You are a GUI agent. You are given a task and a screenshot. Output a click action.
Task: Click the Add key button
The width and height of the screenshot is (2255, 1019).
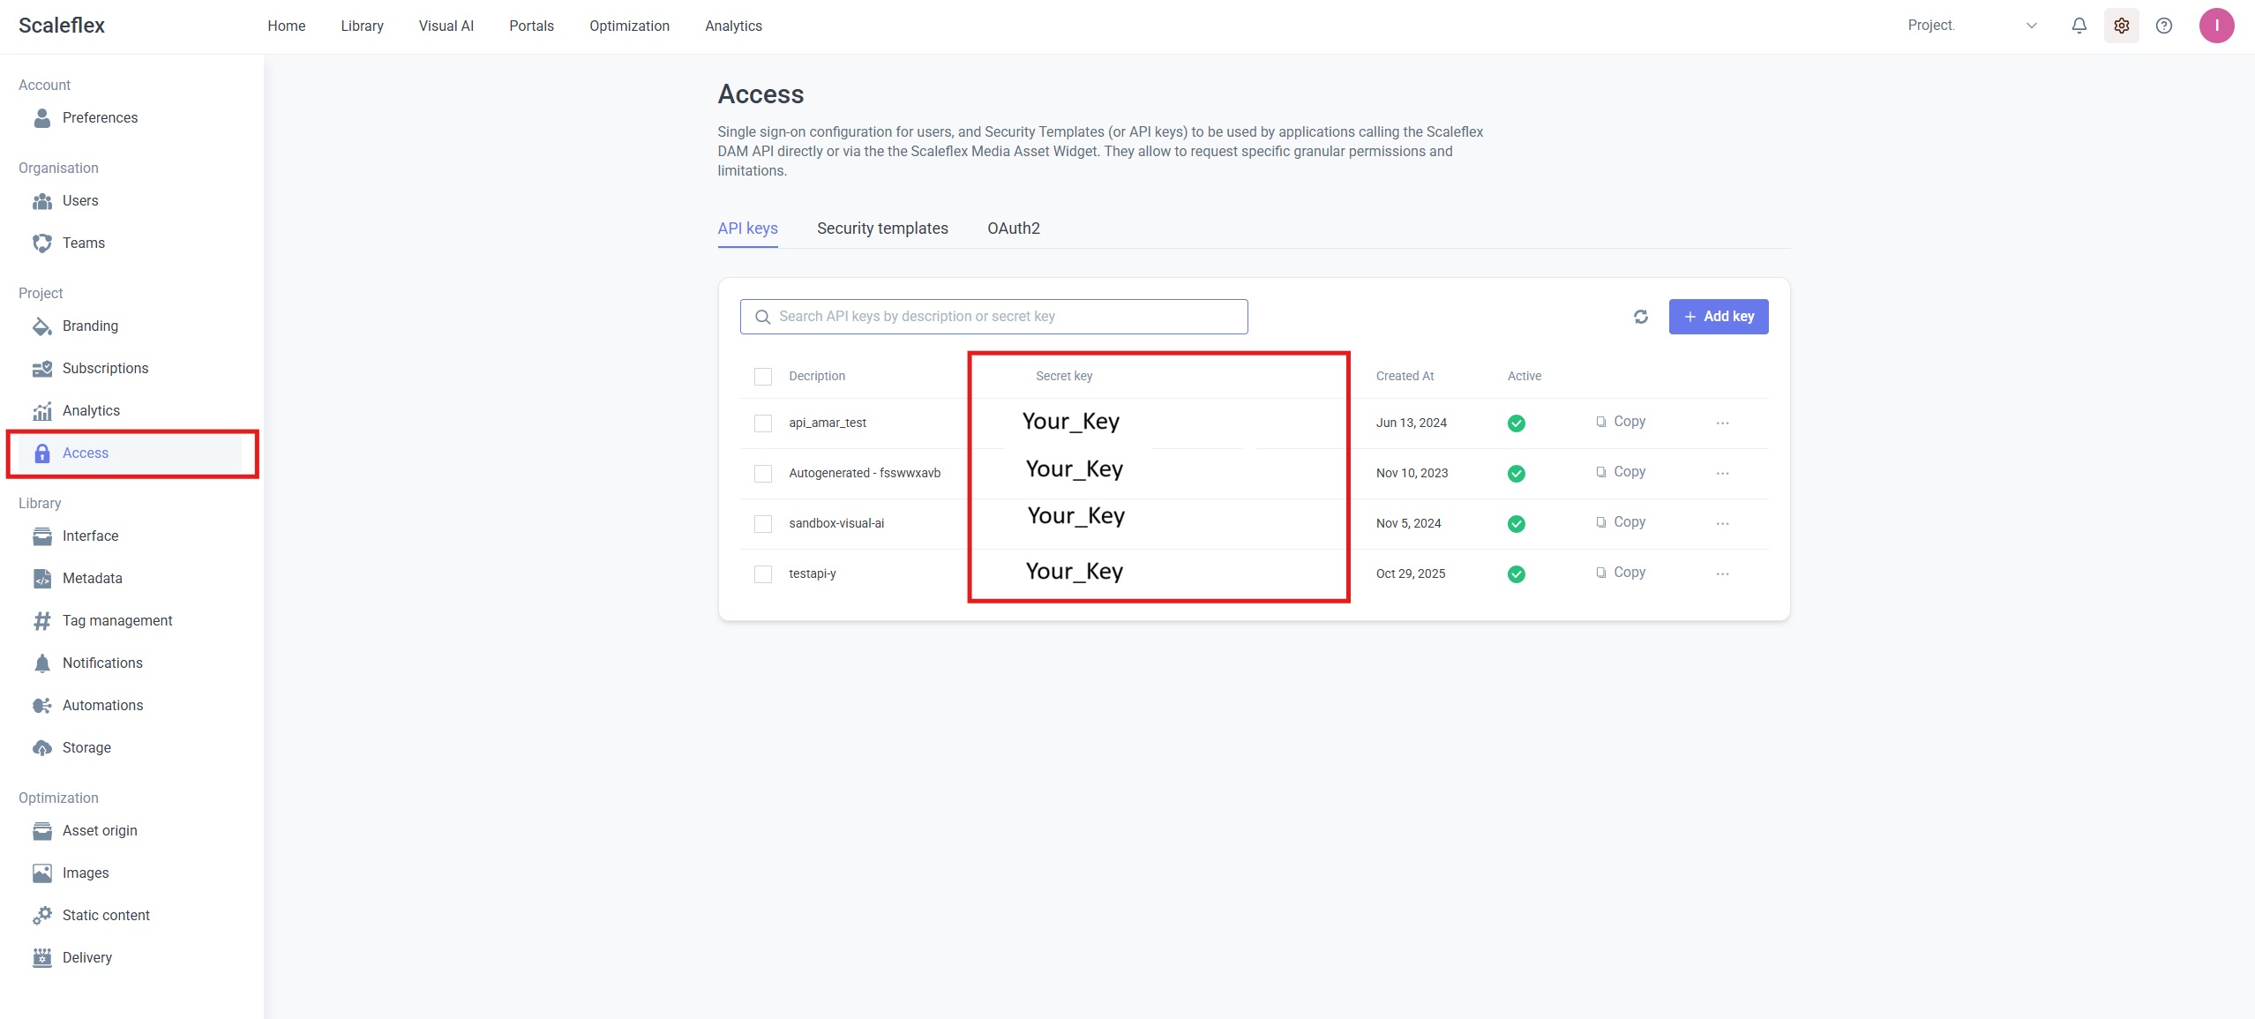[1718, 317]
